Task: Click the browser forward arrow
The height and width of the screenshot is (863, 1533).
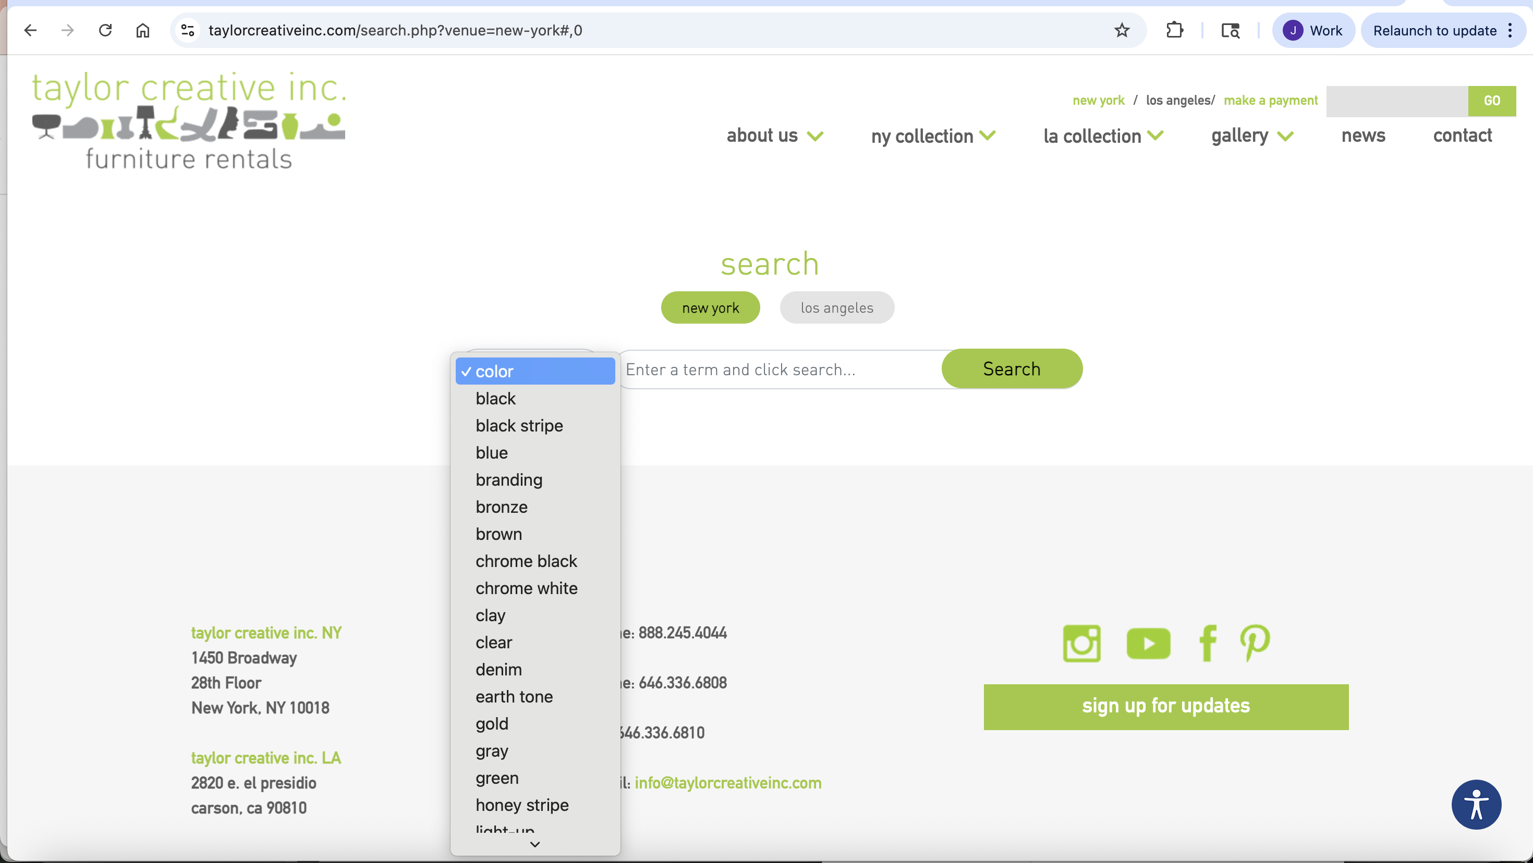Action: pyautogui.click(x=67, y=30)
